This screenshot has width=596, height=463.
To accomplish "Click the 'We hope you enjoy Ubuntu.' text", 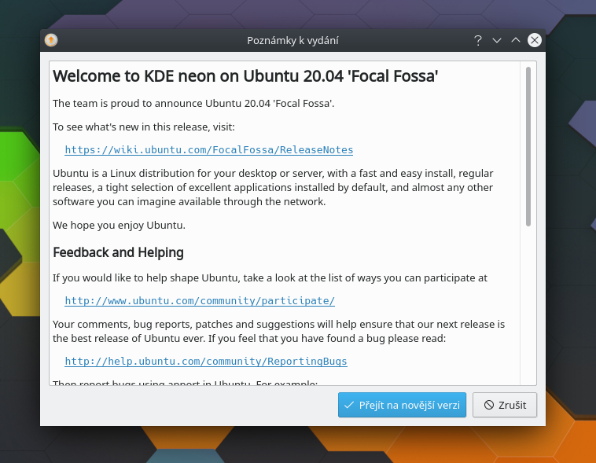I will tap(119, 225).
